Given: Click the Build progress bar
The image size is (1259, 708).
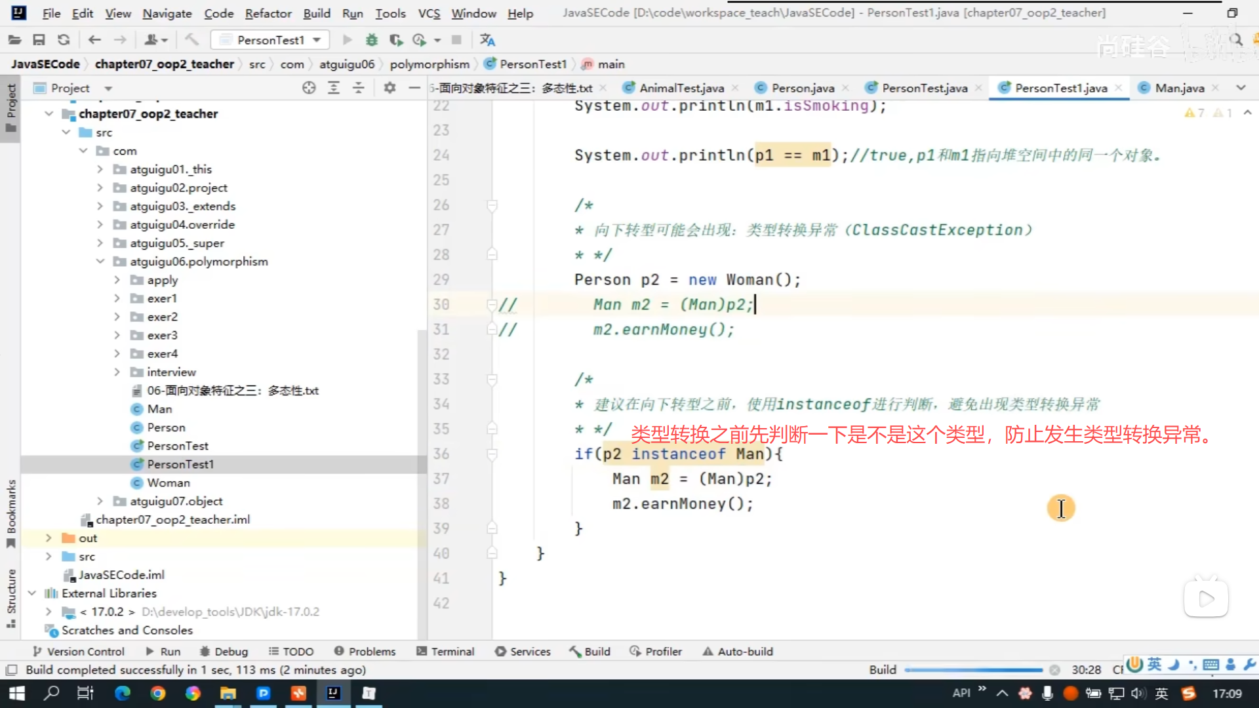Looking at the screenshot, I should [973, 670].
